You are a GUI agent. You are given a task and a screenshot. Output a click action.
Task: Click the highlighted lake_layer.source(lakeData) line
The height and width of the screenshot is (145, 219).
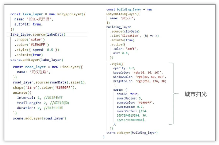point(38,35)
